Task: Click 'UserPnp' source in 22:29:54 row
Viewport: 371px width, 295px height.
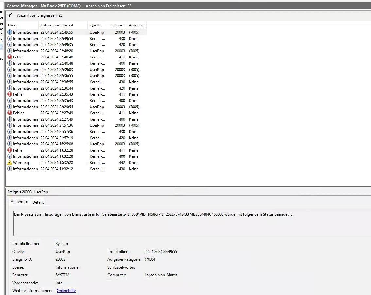Action: coord(97,107)
